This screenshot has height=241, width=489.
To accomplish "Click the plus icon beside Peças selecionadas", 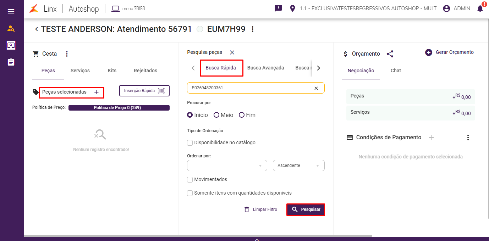I will pyautogui.click(x=97, y=92).
